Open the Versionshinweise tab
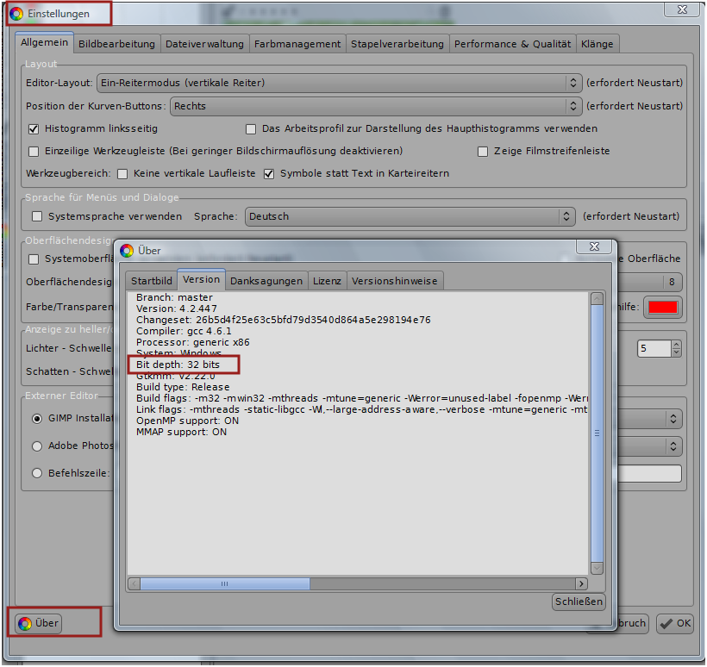Viewport: 707px width, 667px height. click(x=395, y=281)
